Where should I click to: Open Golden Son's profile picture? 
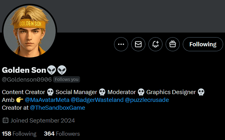click(x=29, y=31)
